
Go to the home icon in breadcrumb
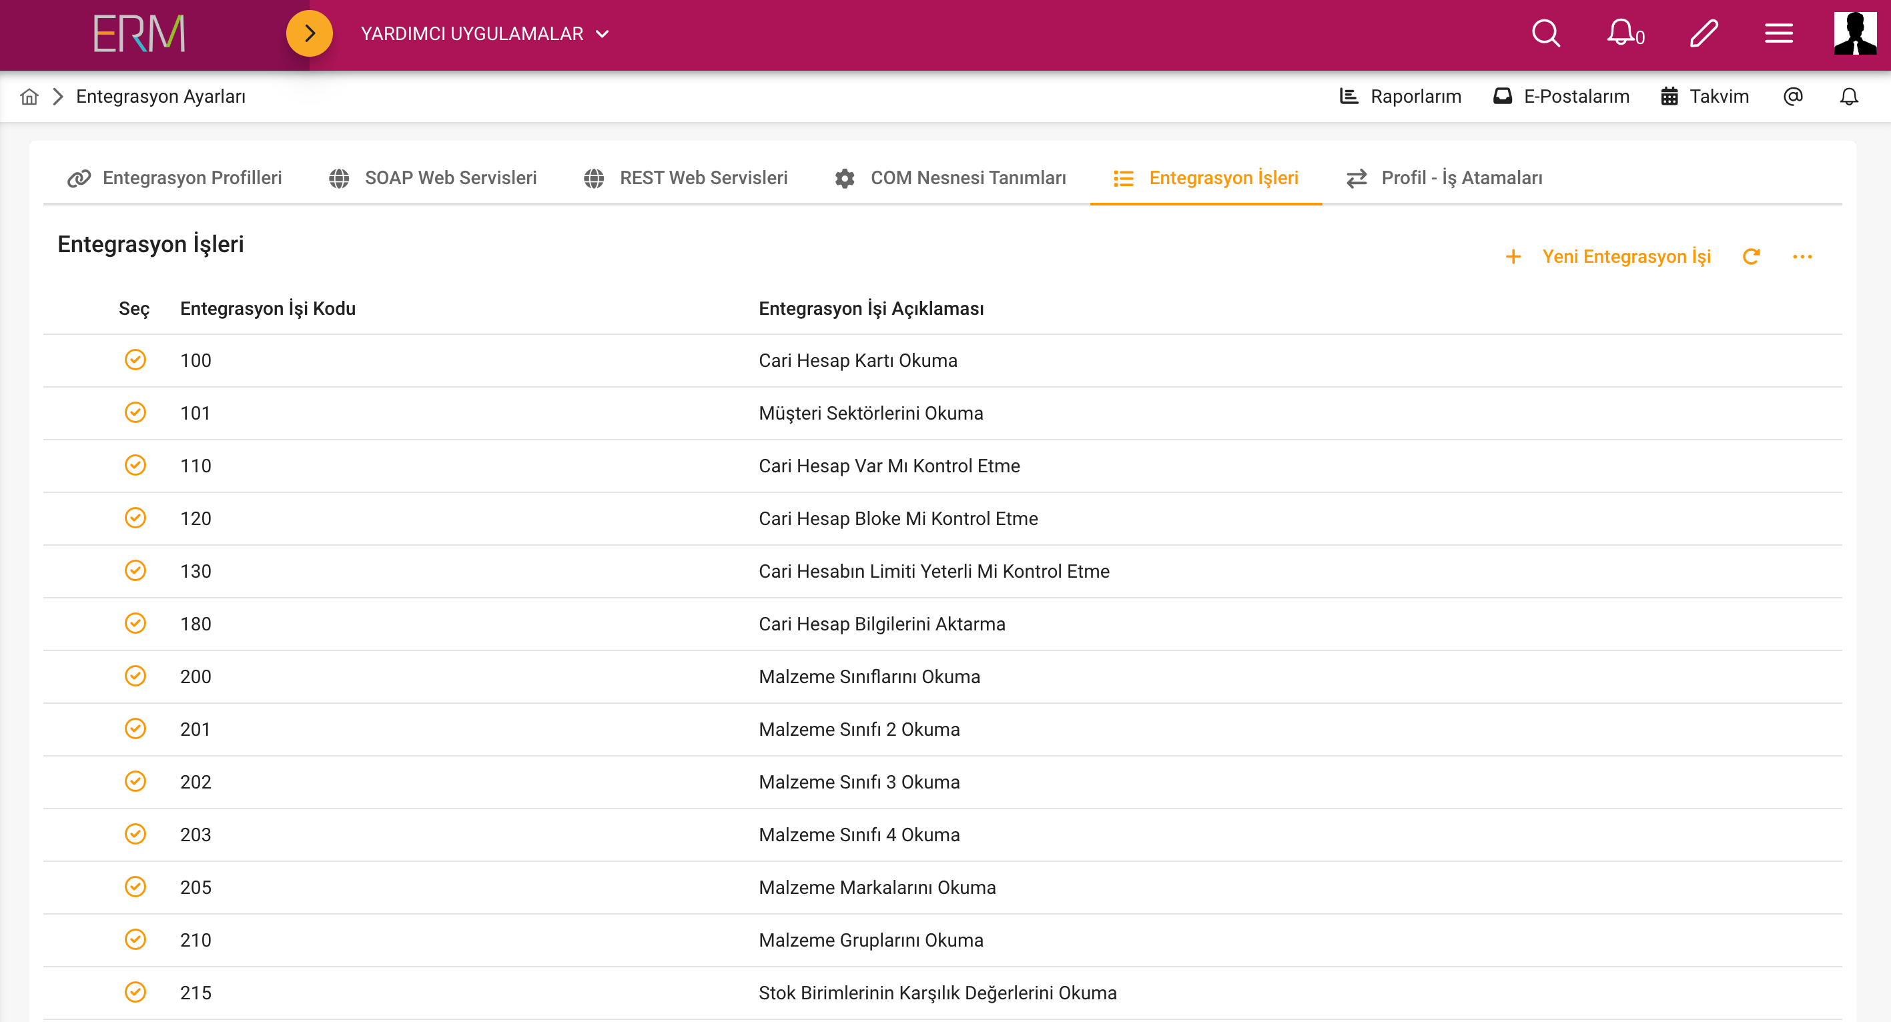click(29, 97)
